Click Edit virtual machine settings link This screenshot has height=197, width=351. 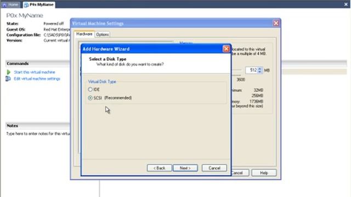[37, 79]
